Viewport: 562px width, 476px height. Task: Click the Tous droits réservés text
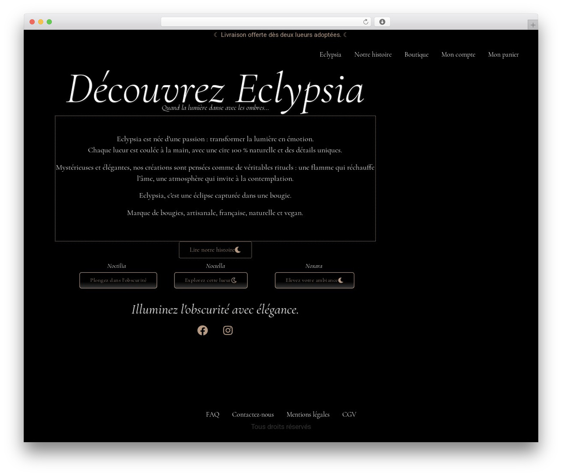281,427
